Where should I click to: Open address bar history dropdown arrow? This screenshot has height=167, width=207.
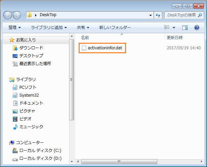coord(150,15)
